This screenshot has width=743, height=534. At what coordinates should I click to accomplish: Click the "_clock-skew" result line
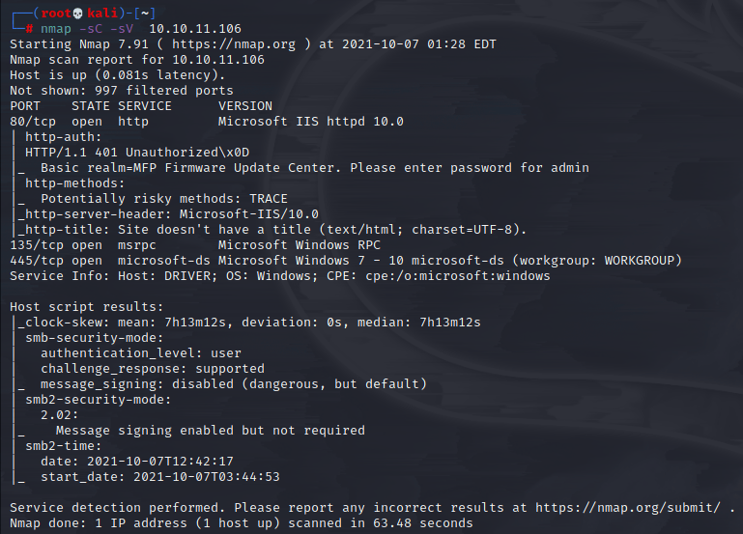[60, 322]
